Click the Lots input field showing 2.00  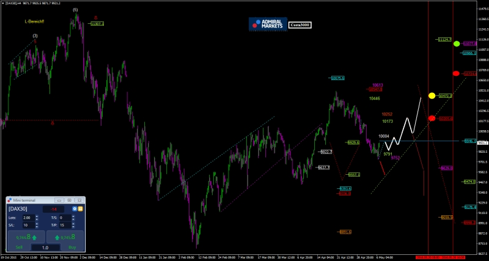(28, 218)
